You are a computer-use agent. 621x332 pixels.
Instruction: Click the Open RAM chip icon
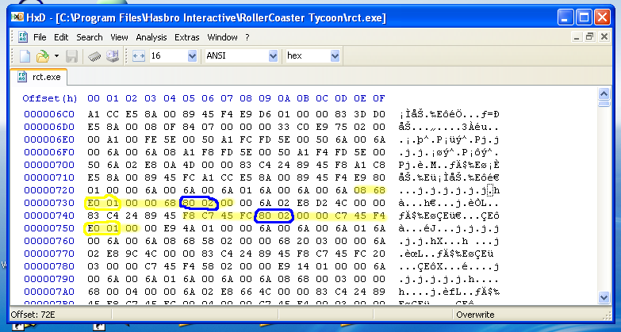coord(94,56)
